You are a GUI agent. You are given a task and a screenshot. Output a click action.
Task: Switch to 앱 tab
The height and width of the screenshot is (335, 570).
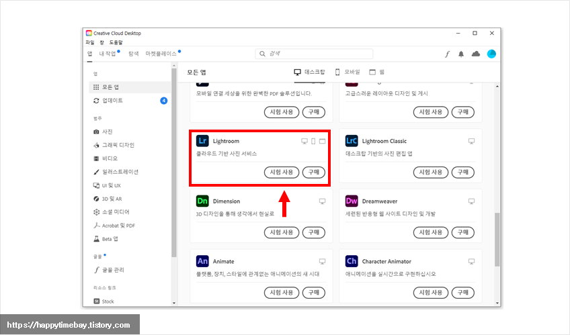(89, 54)
